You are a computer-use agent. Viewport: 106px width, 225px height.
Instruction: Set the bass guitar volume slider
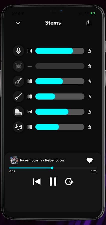60,96
